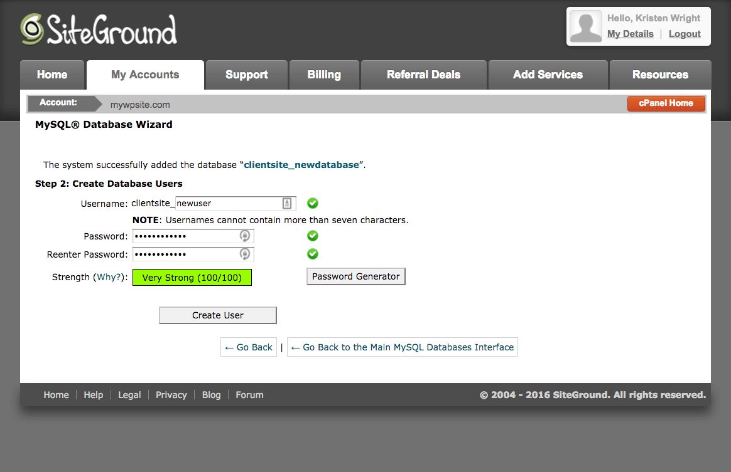Viewport: 731px width, 472px height.
Task: Click the Hello, Kristen Wright greeting
Action: pyautogui.click(x=654, y=18)
